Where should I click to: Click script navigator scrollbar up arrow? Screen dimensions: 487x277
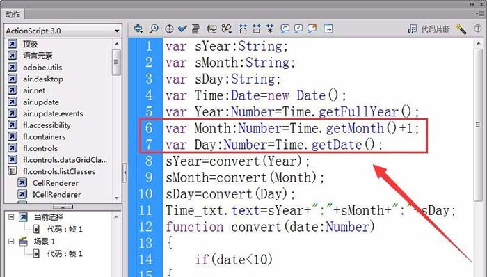click(116, 216)
